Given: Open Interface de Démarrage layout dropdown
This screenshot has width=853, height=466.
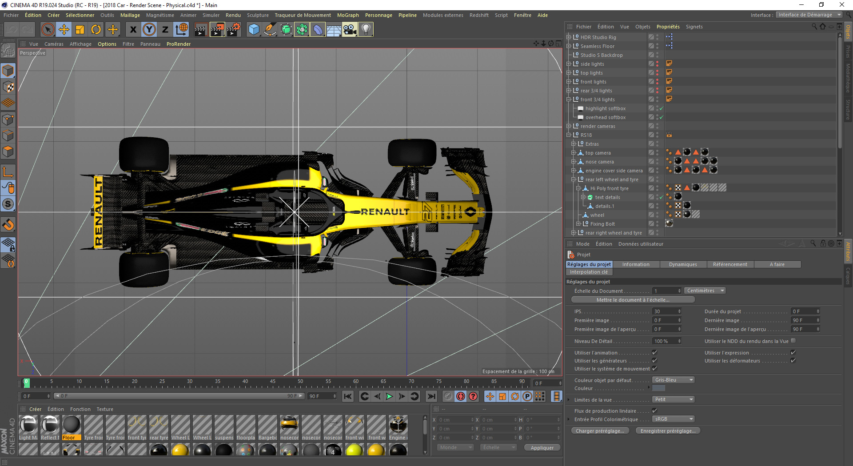Looking at the screenshot, I should tap(809, 15).
